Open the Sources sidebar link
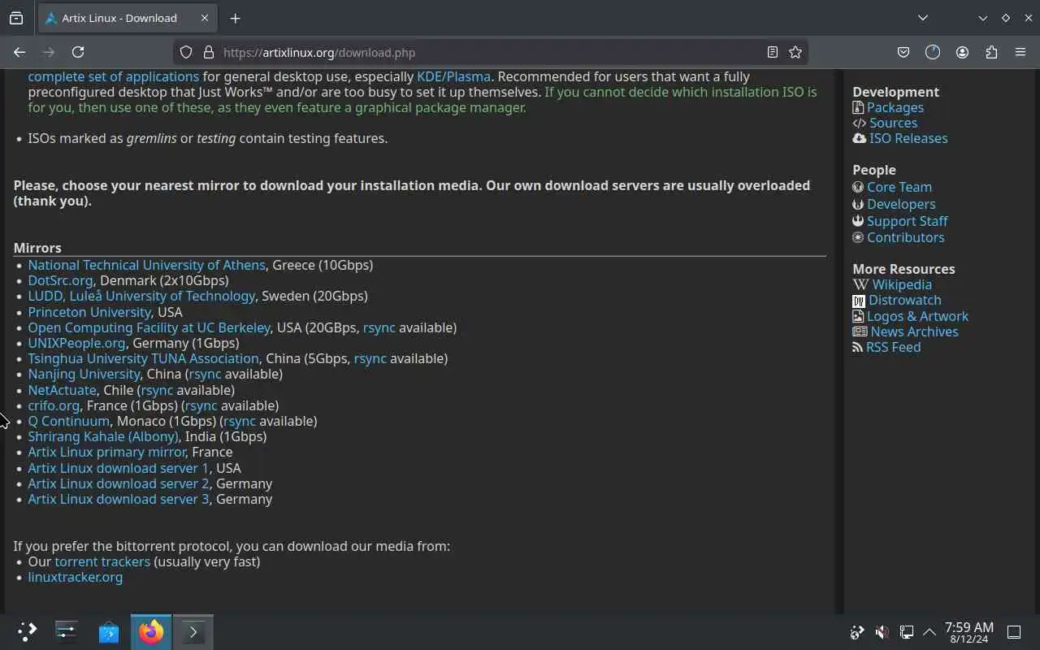The width and height of the screenshot is (1040, 650). click(893, 123)
